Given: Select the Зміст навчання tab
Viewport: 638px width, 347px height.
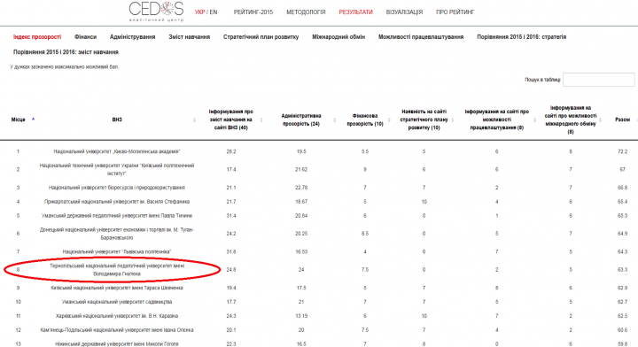Looking at the screenshot, I should (x=190, y=37).
